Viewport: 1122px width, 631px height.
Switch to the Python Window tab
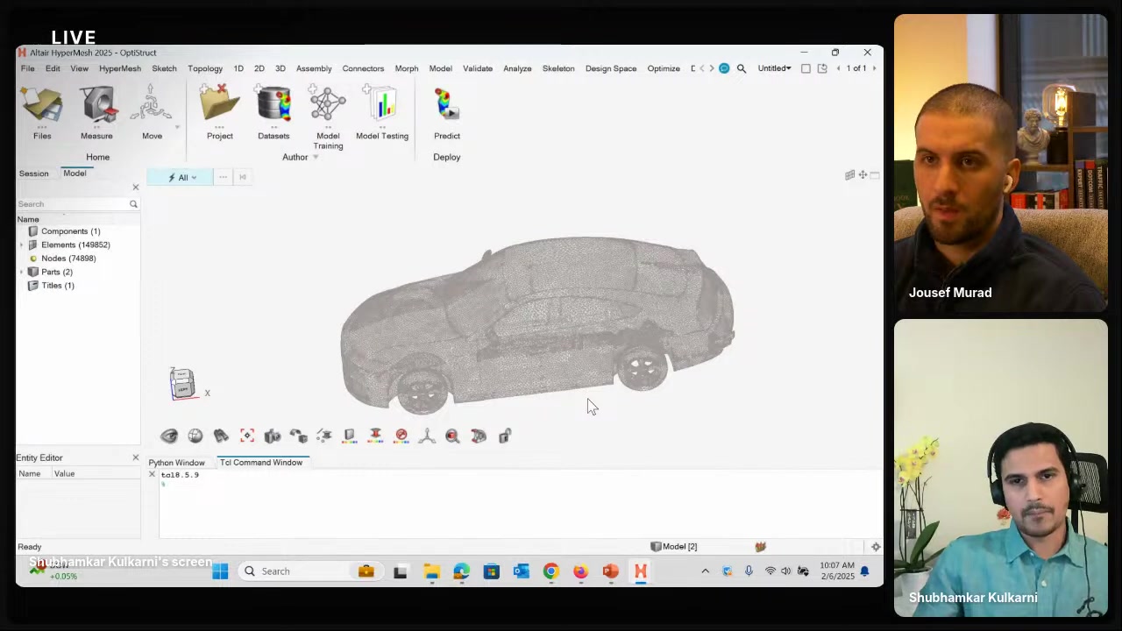pyautogui.click(x=176, y=463)
